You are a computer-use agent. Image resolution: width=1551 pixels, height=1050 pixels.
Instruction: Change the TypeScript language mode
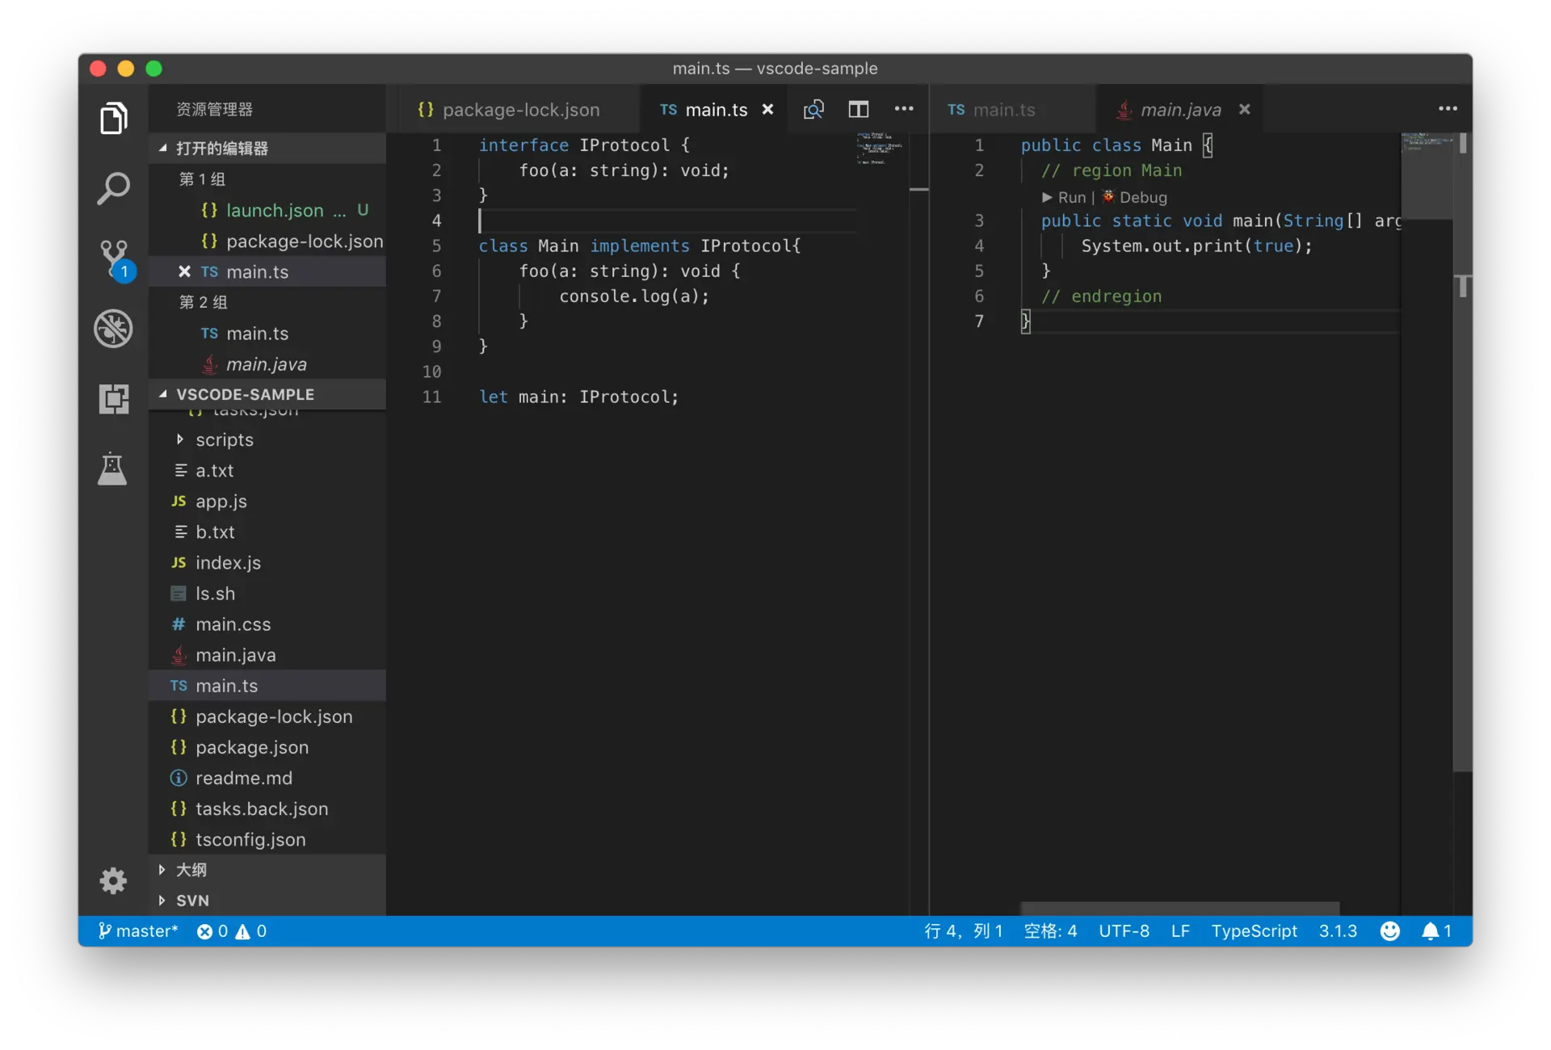click(1254, 930)
